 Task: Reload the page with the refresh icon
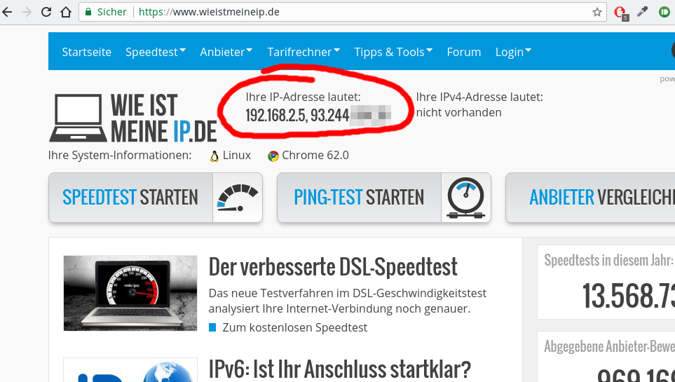pyautogui.click(x=46, y=12)
